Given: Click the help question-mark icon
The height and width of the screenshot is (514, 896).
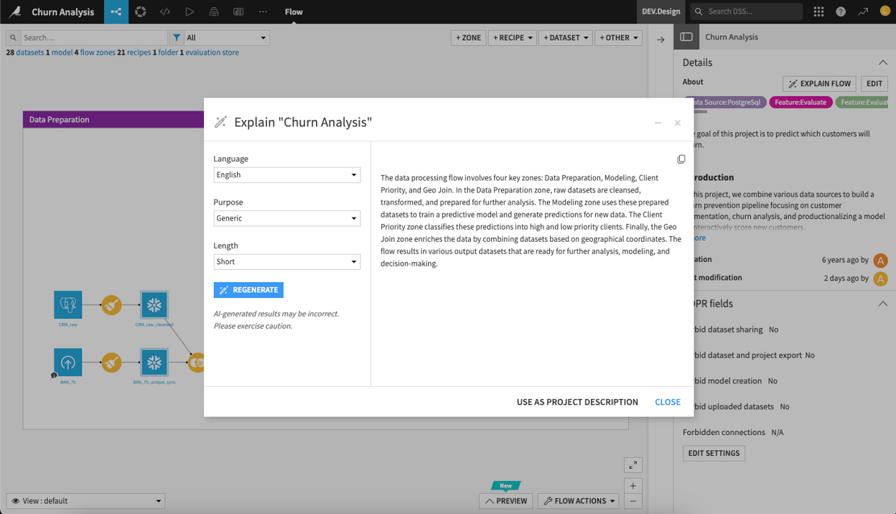Looking at the screenshot, I should 841,11.
